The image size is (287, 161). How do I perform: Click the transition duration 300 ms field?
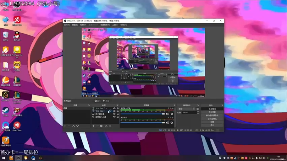click(189, 113)
